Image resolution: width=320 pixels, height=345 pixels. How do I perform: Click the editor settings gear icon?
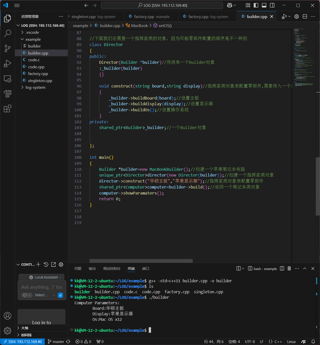296,16
